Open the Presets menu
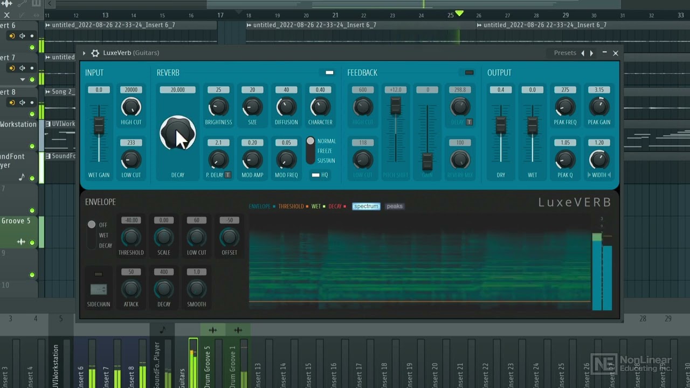 (565, 53)
